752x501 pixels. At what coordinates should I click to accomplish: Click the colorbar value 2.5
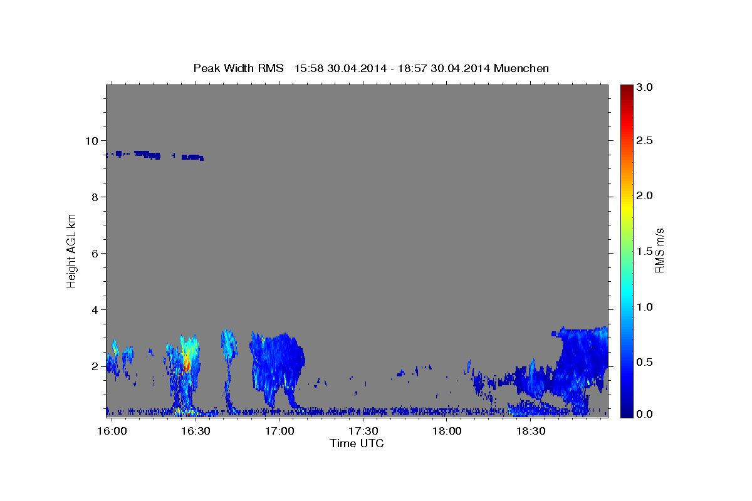(645, 141)
